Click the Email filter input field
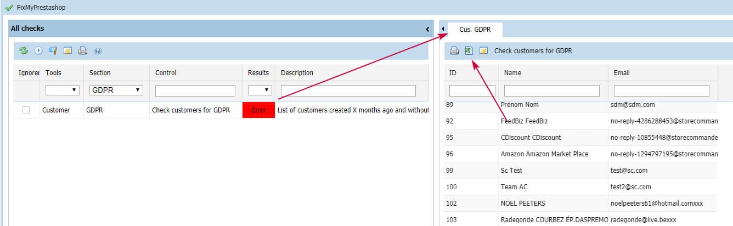This screenshot has height=226, width=733. pyautogui.click(x=661, y=91)
